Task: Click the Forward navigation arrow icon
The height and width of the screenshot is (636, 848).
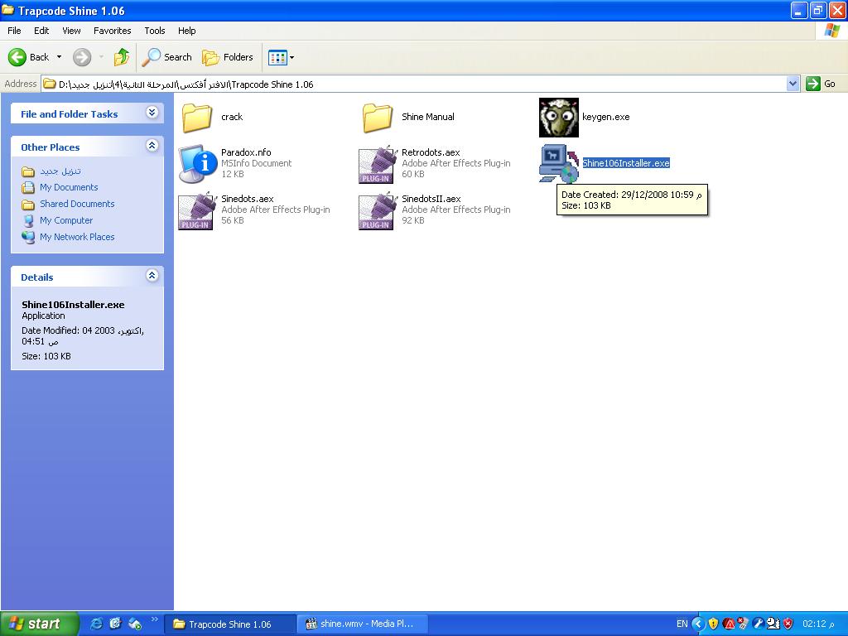Action: coord(82,57)
